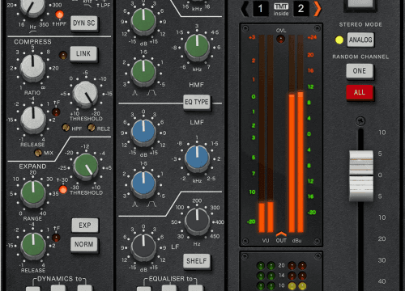Viewport: 405px width, 291px height.
Task: Click the black LF Hz frequency knob
Action: pos(197,221)
